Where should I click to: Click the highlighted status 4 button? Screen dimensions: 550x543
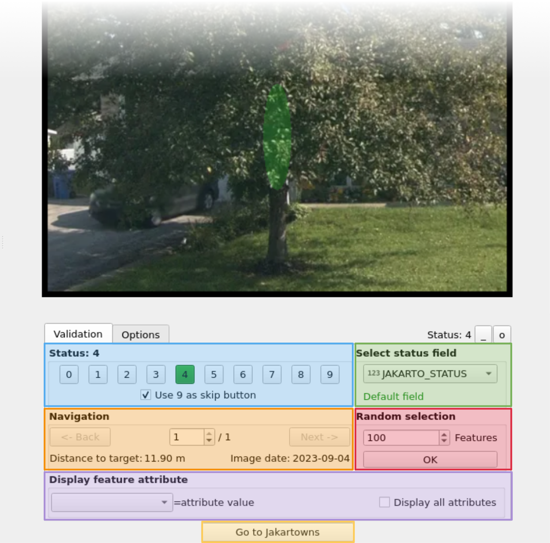(x=185, y=374)
